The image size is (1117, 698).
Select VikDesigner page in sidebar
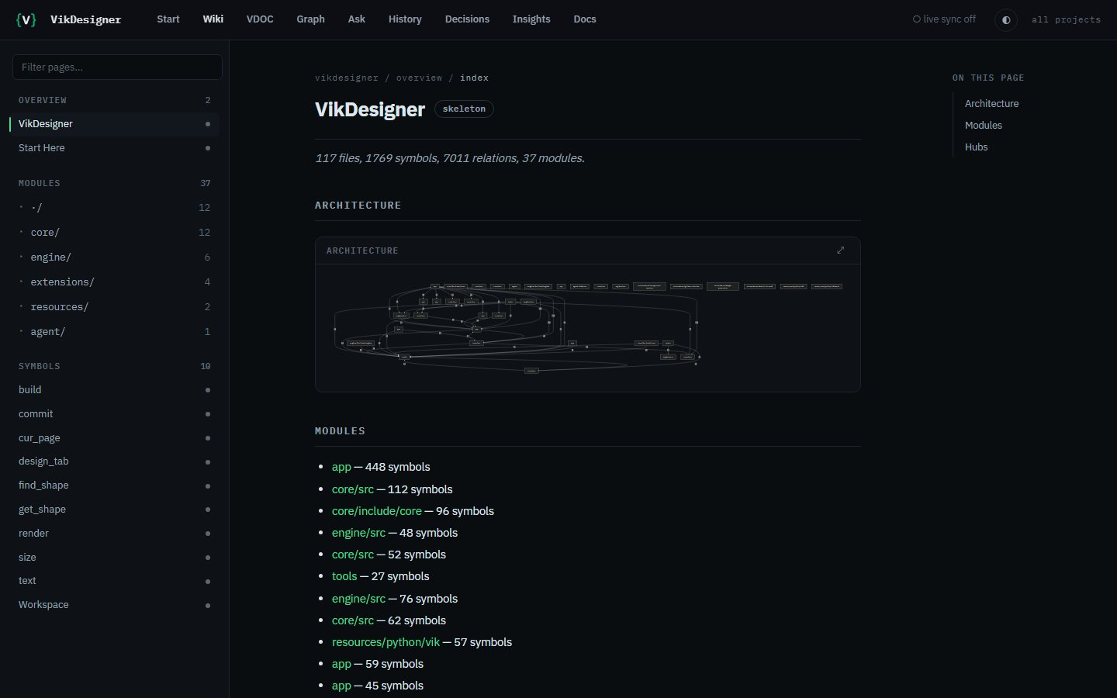click(114, 124)
